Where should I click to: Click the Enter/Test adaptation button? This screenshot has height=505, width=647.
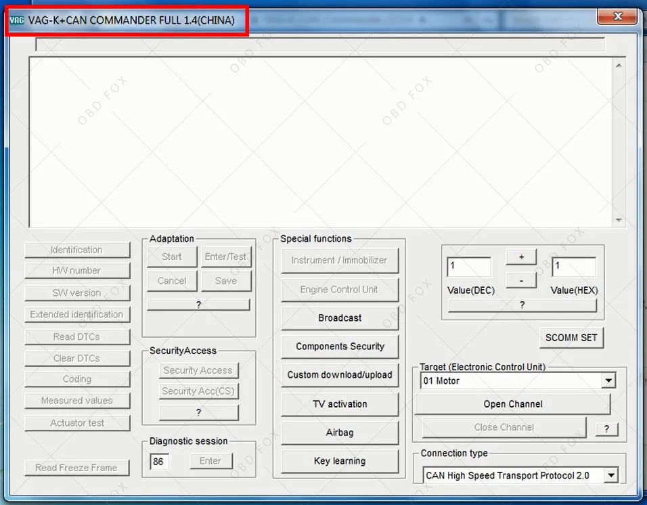tap(226, 257)
